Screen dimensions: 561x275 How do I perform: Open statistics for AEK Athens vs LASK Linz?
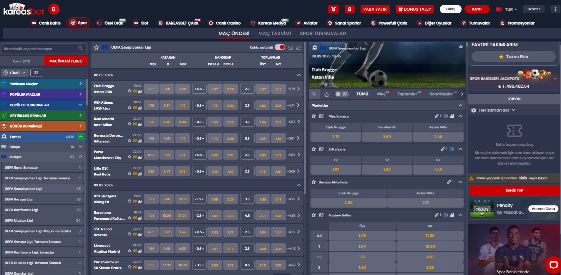tap(140, 108)
